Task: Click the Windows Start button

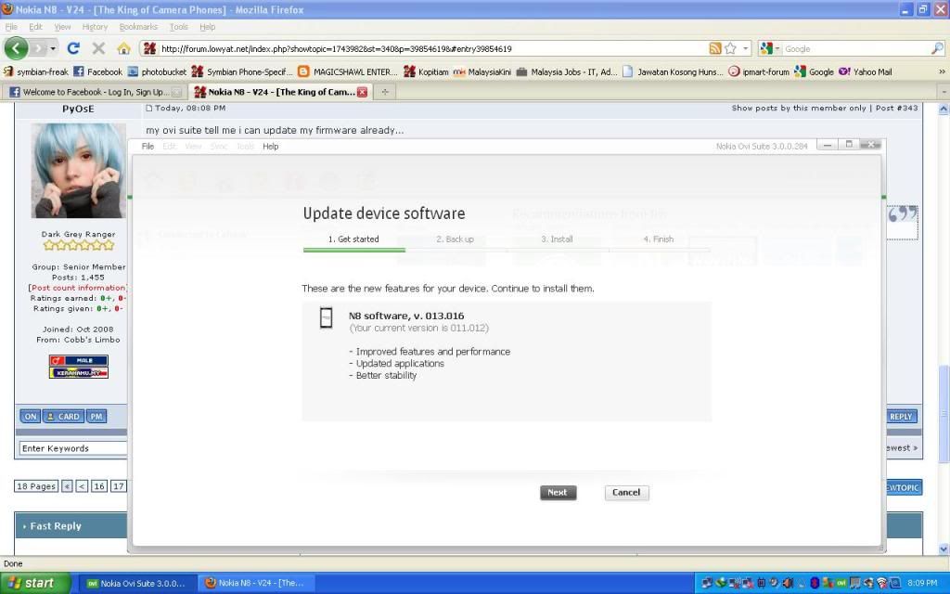Action: tap(32, 583)
